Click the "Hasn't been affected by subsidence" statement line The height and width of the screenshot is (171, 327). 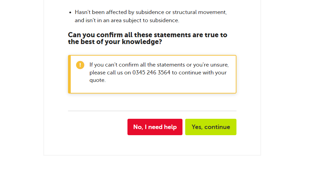click(x=151, y=12)
